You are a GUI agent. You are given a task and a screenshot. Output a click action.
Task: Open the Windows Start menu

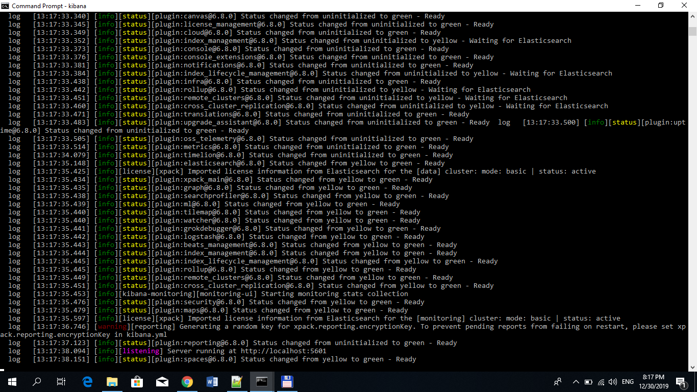[x=12, y=381]
